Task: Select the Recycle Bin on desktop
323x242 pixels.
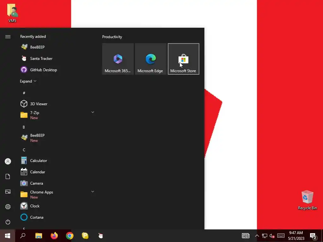Action: click(x=307, y=200)
